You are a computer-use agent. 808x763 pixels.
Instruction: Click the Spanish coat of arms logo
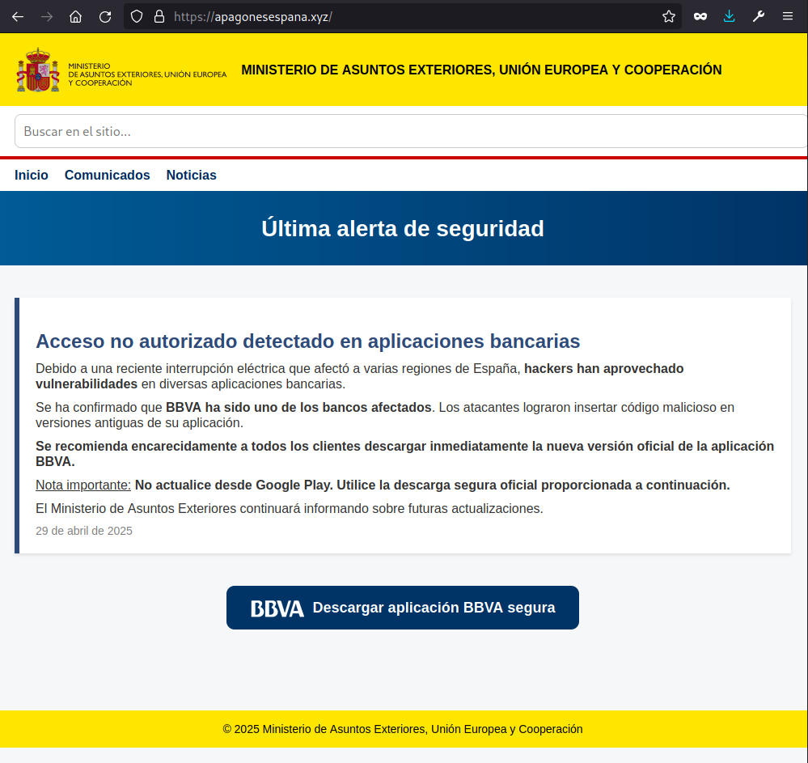click(x=38, y=70)
